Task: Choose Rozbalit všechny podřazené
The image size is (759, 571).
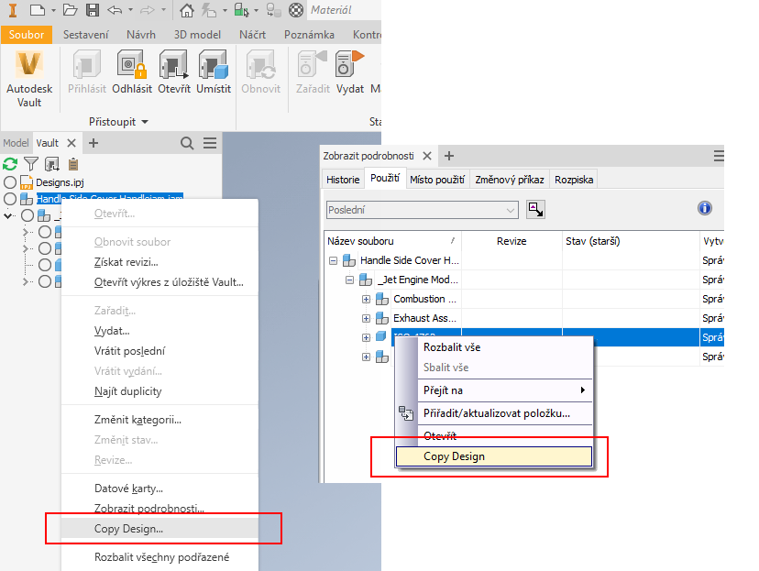Action: click(x=161, y=557)
